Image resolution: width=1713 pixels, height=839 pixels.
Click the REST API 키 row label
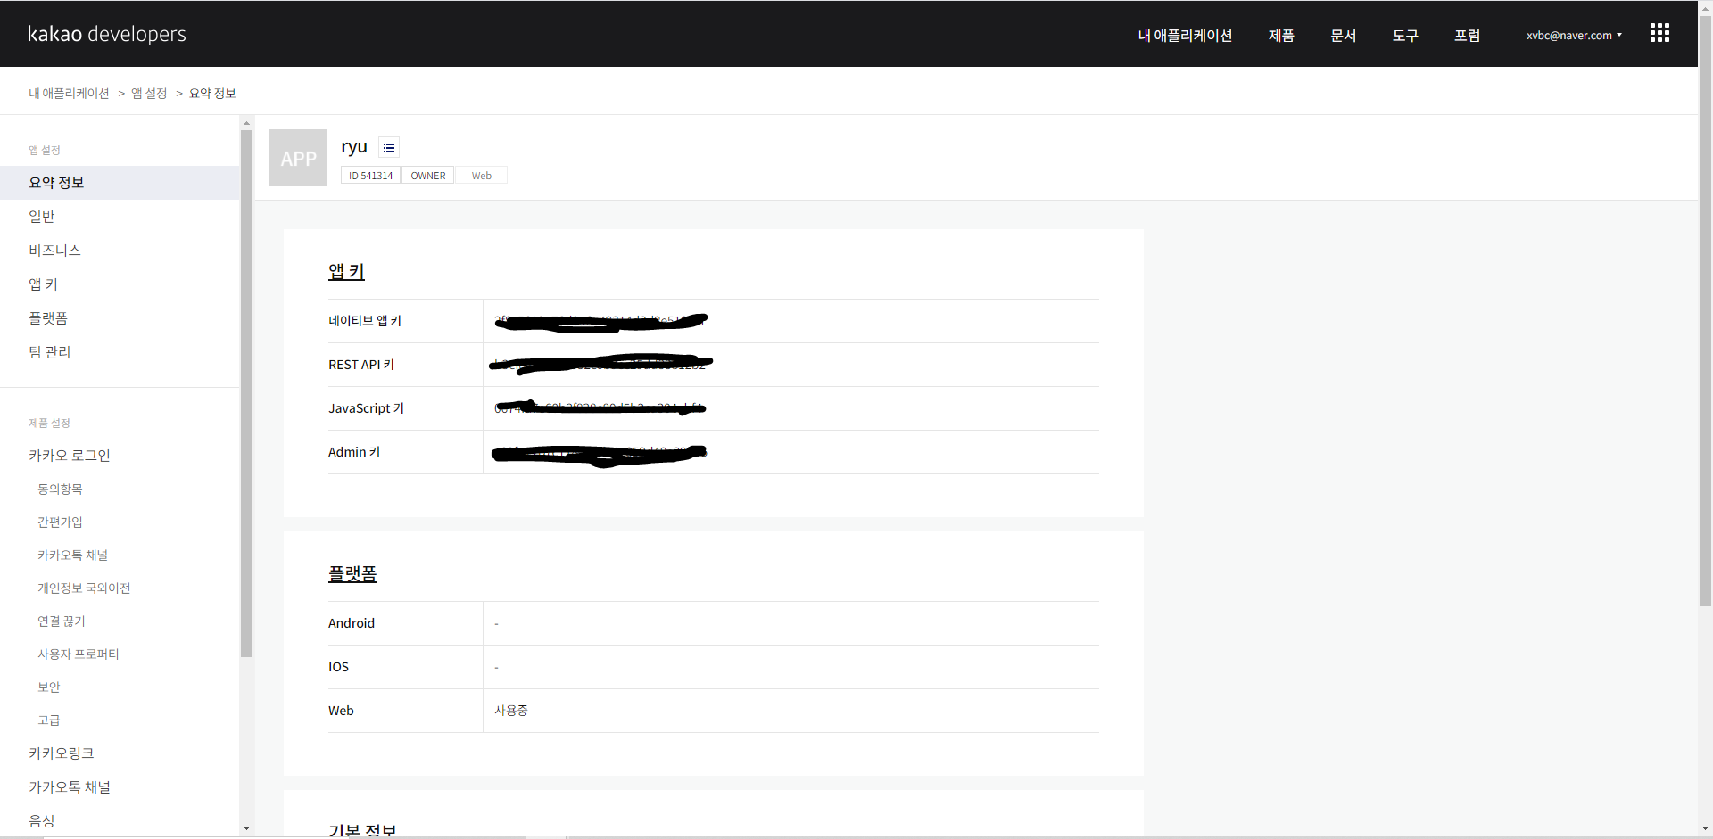[x=361, y=365]
